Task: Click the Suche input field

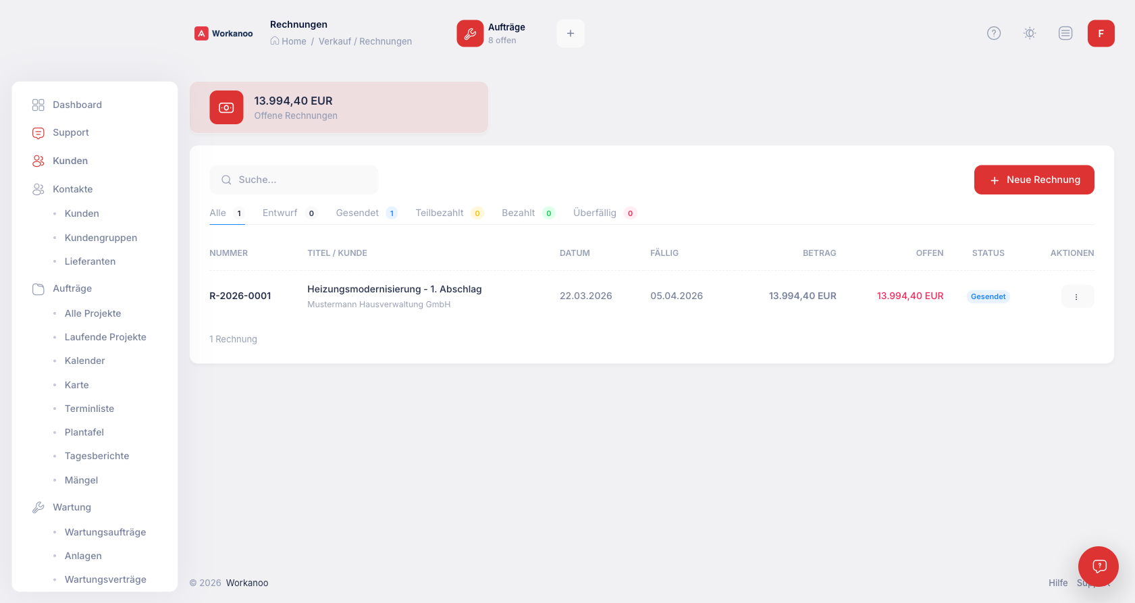Action: tap(294, 180)
